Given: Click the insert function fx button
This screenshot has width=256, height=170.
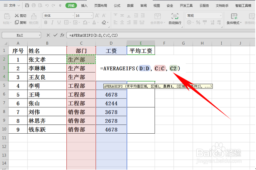Looking at the screenshot, I should click(x=62, y=35).
